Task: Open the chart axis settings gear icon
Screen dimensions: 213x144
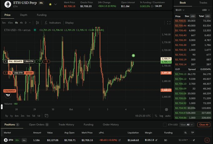Action: [x=166, y=109]
